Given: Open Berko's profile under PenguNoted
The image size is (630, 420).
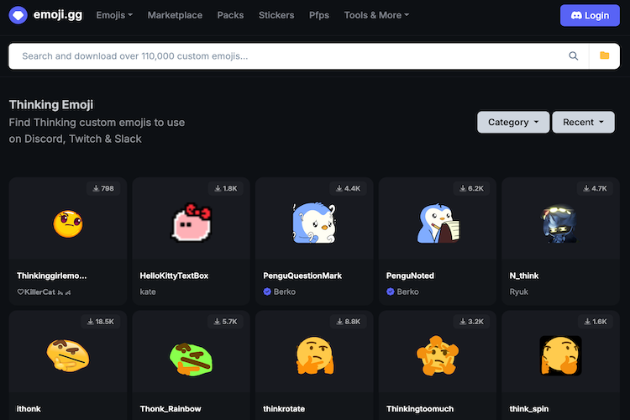Looking at the screenshot, I should pos(407,291).
